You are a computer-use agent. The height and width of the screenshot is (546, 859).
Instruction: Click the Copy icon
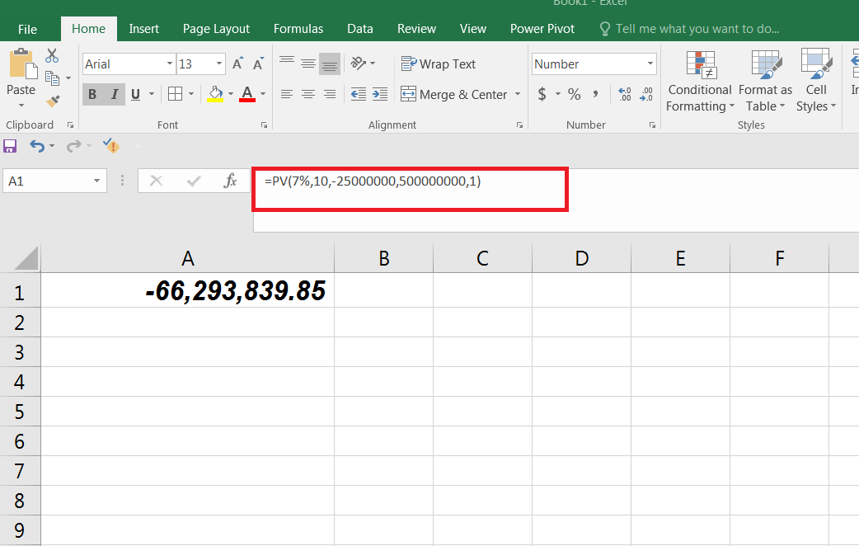pos(53,78)
